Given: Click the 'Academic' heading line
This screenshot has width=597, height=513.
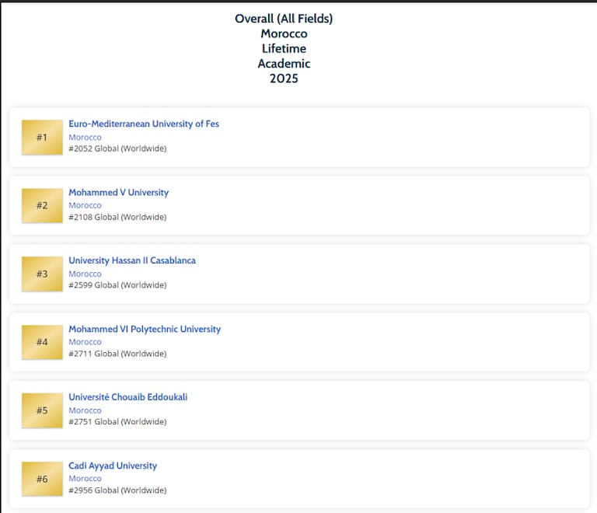Looking at the screenshot, I should point(284,63).
